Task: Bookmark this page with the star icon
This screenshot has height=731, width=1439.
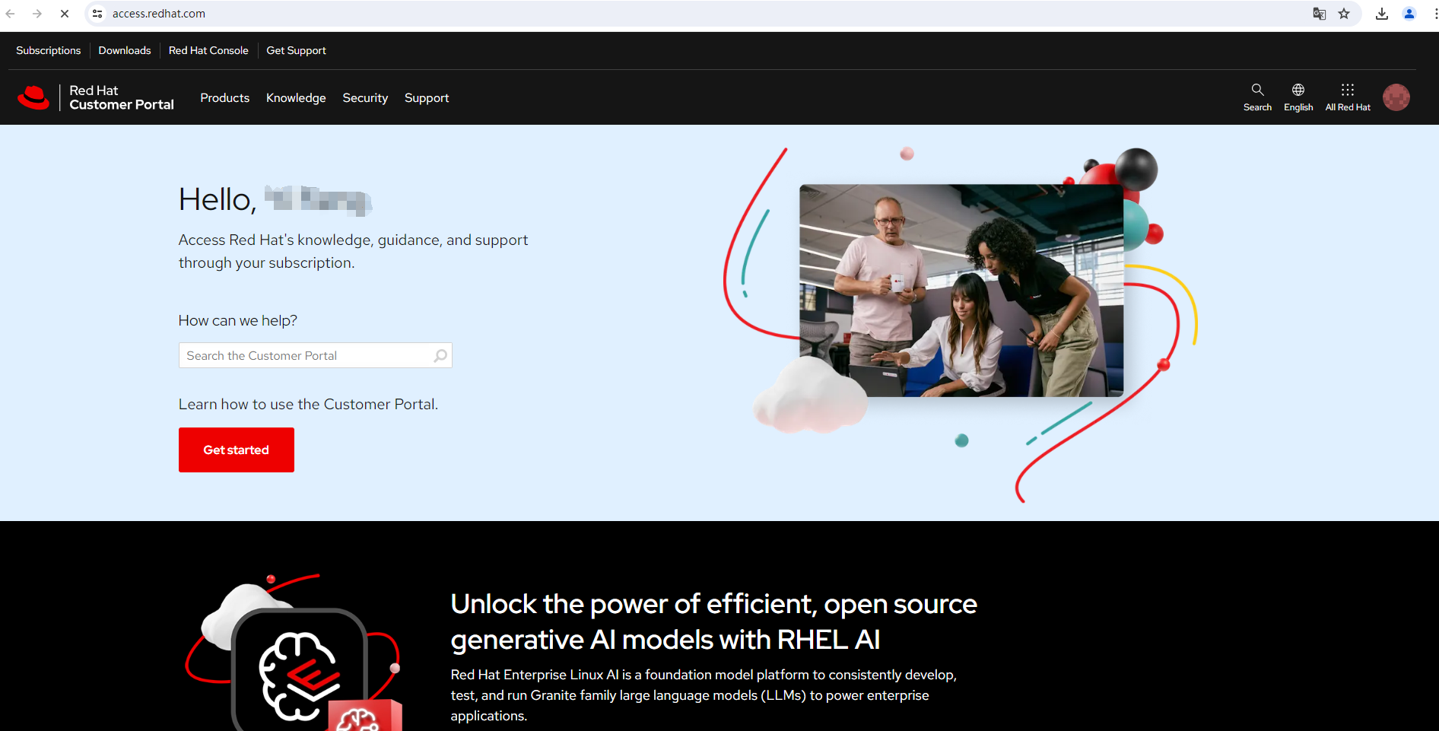Action: pyautogui.click(x=1344, y=14)
